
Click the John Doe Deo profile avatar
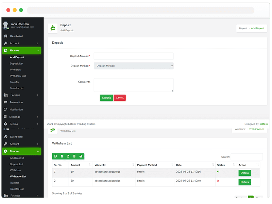click(x=6, y=25)
